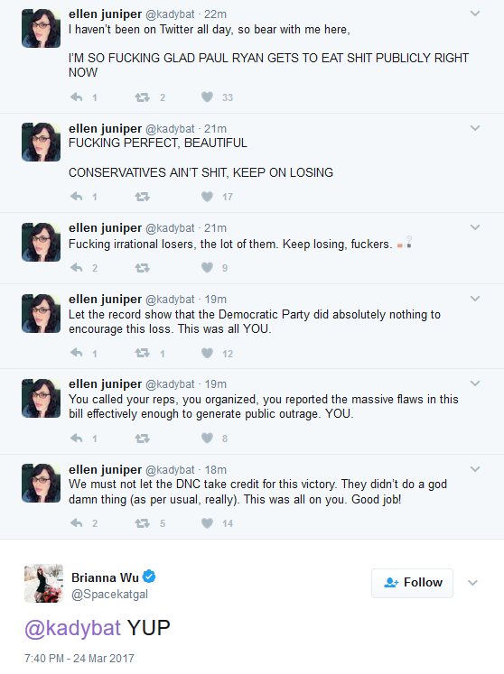Reply to the "irrational losers" tweet

click(x=76, y=268)
